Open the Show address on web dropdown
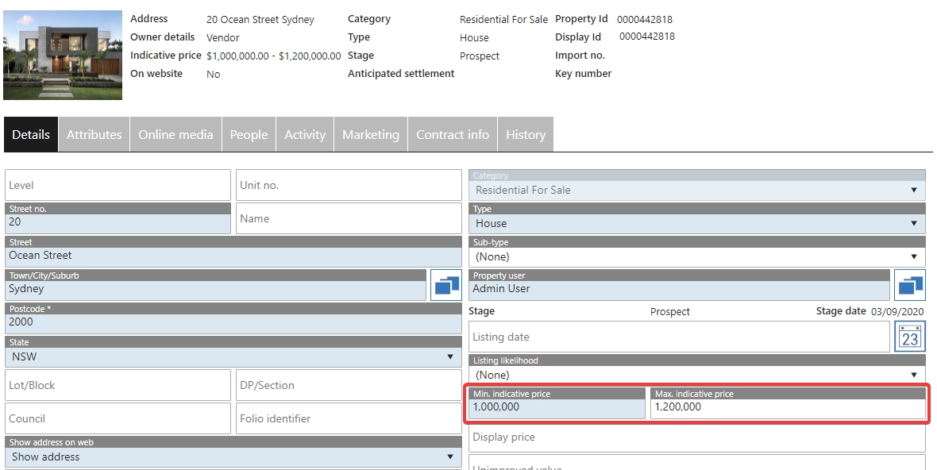 (233, 457)
